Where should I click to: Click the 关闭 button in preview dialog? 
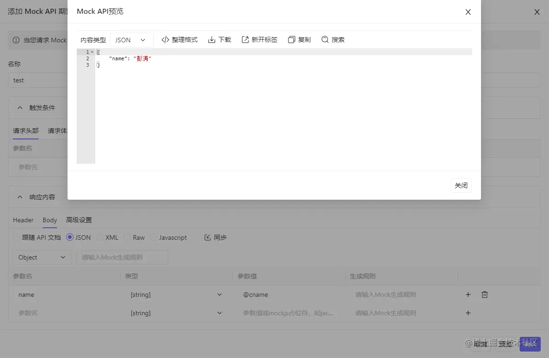[461, 185]
